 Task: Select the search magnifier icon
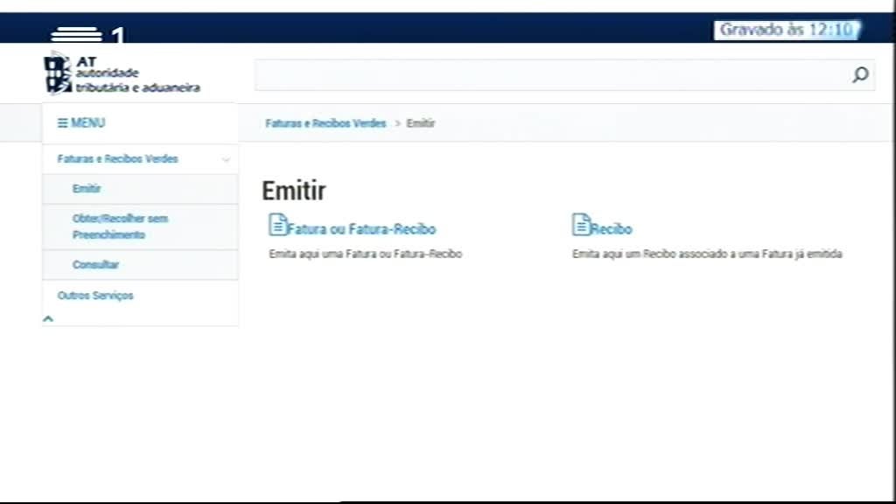click(x=860, y=74)
